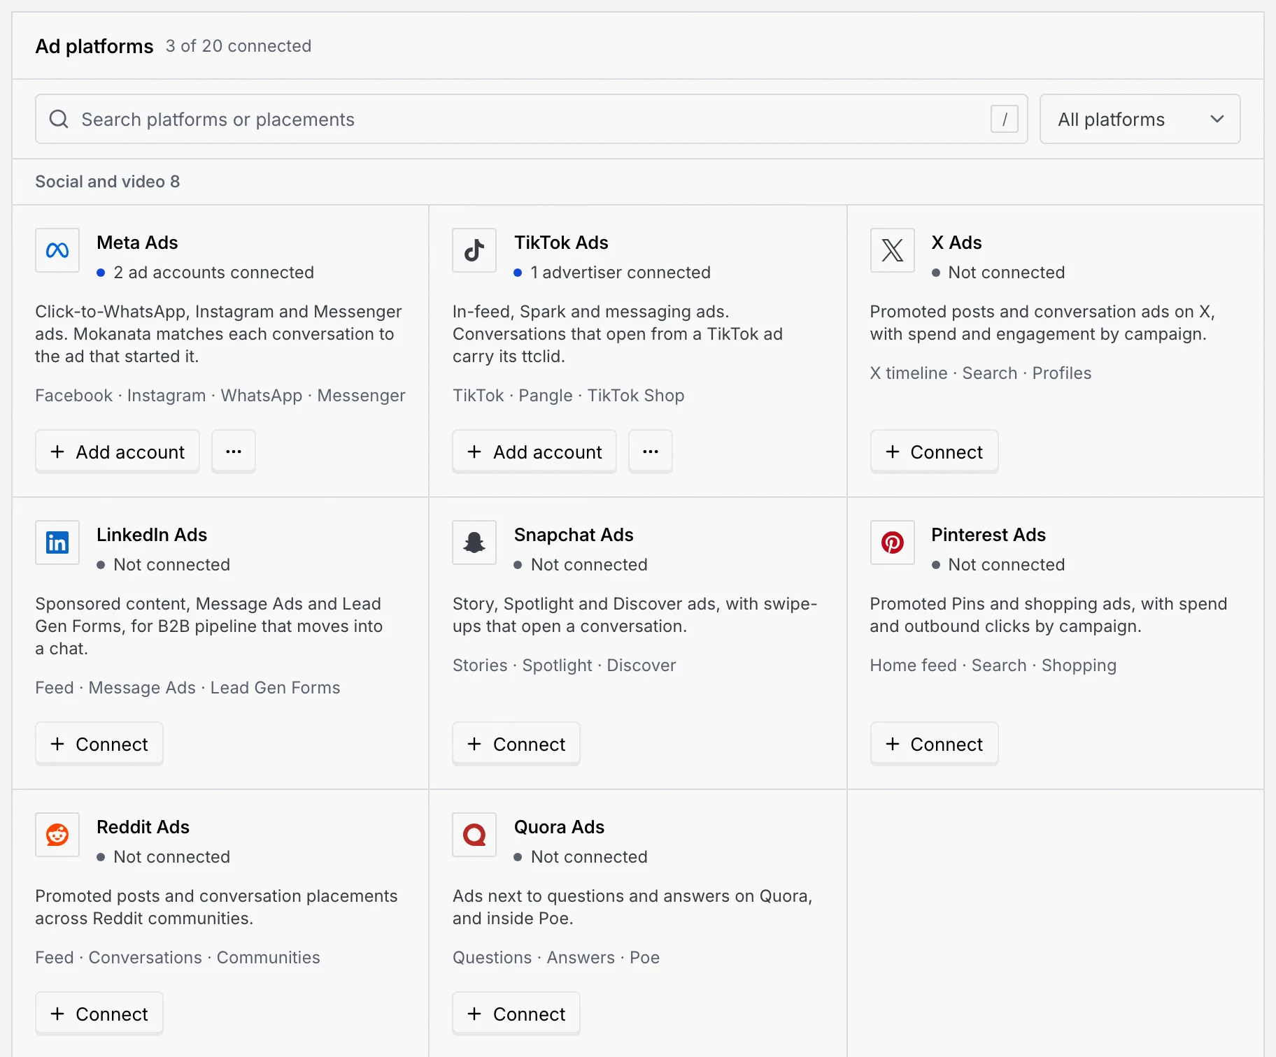Click the 'Social and video 8' section header
The width and height of the screenshot is (1276, 1057).
[108, 182]
